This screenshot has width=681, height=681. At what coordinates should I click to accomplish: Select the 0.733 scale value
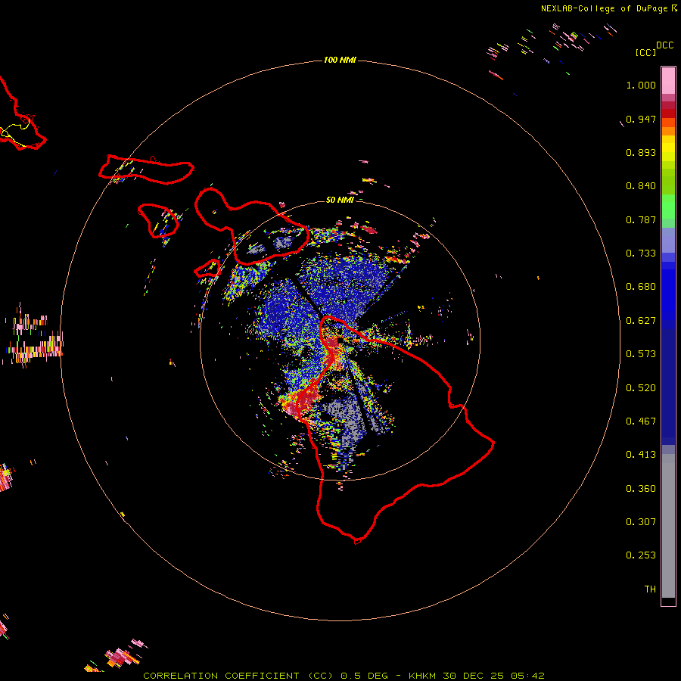[641, 253]
